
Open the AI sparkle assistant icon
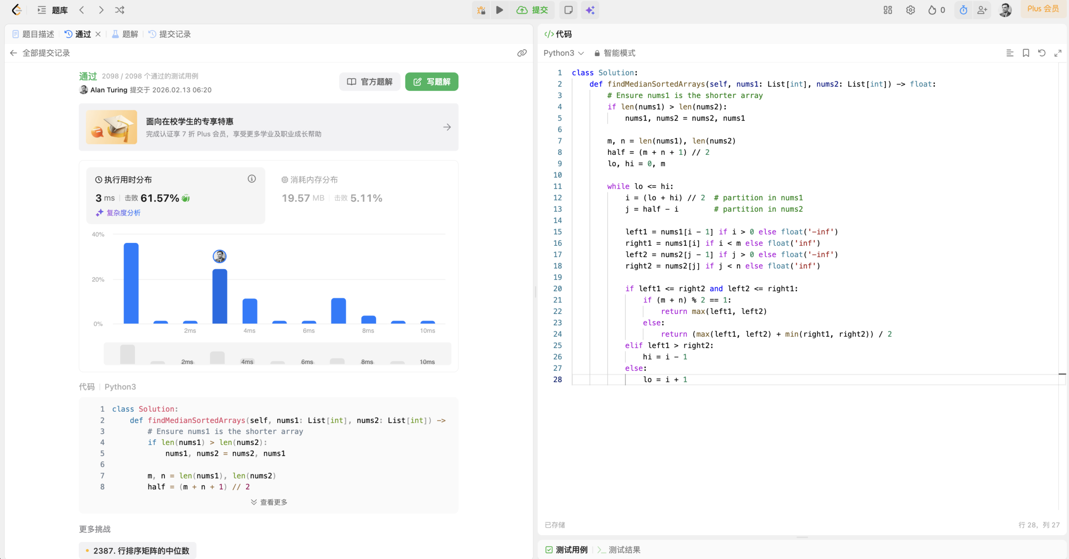(590, 10)
